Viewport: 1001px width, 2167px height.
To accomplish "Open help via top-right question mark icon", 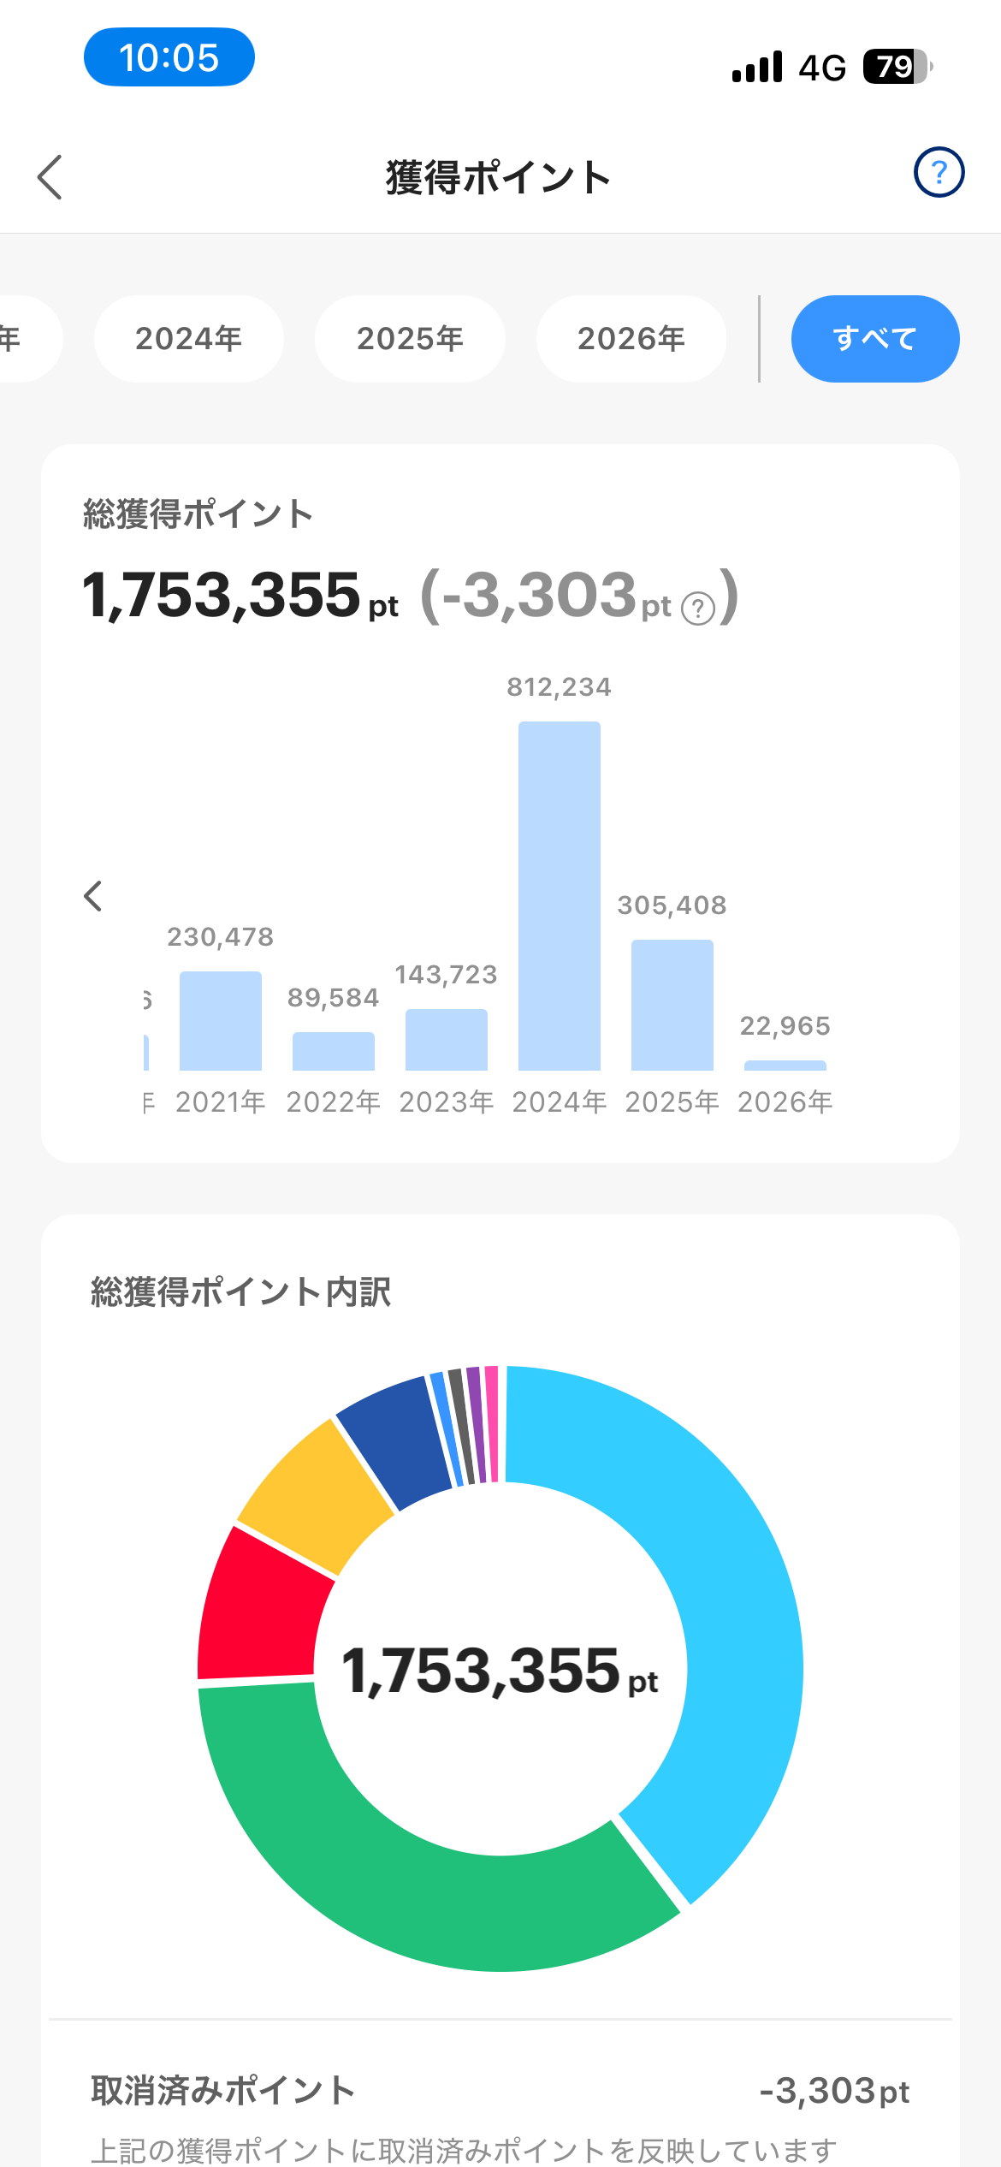I will 939,173.
